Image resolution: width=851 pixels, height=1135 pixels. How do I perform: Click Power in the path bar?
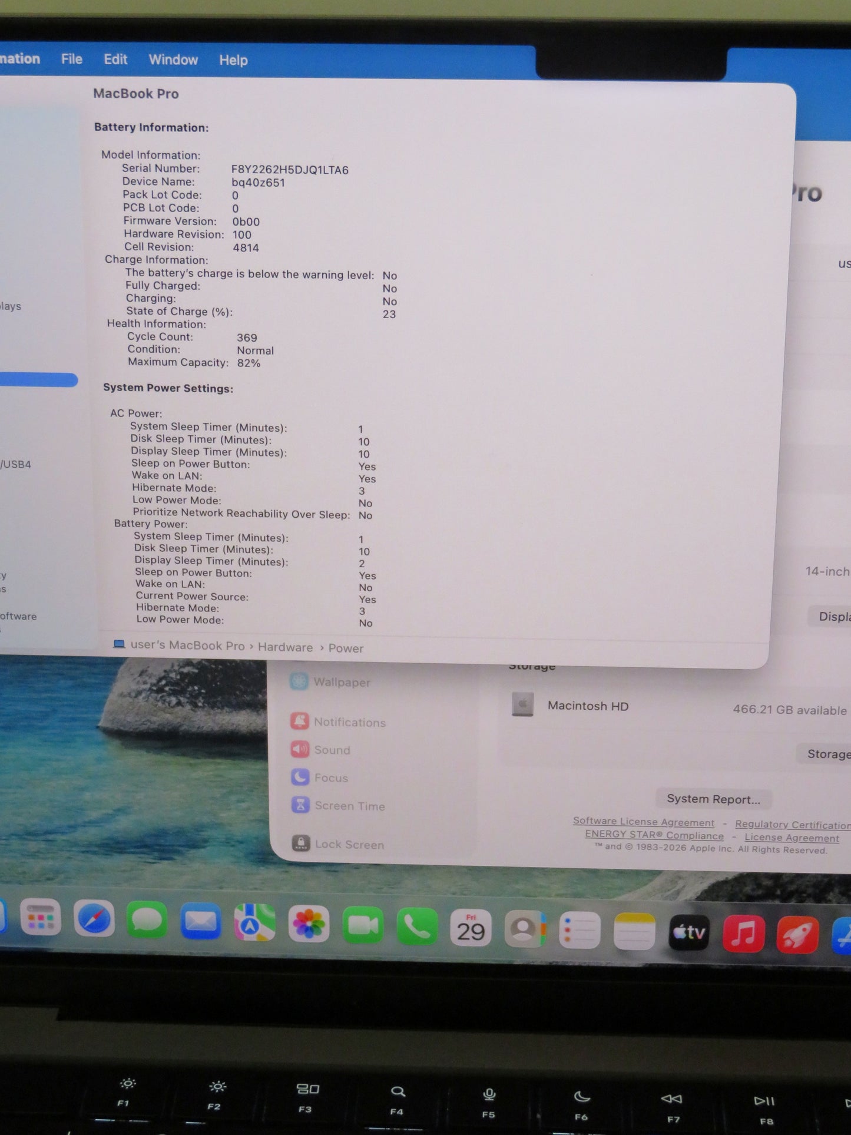(x=346, y=648)
